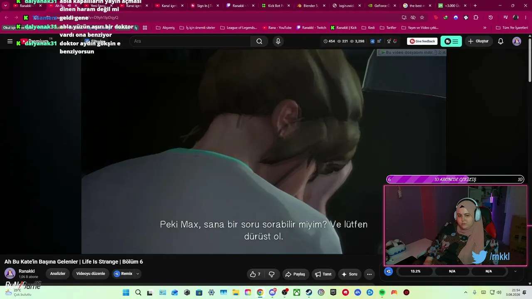This screenshot has height=299, width=532.
Task: Bookmark this page with the star icon
Action: 422,17
